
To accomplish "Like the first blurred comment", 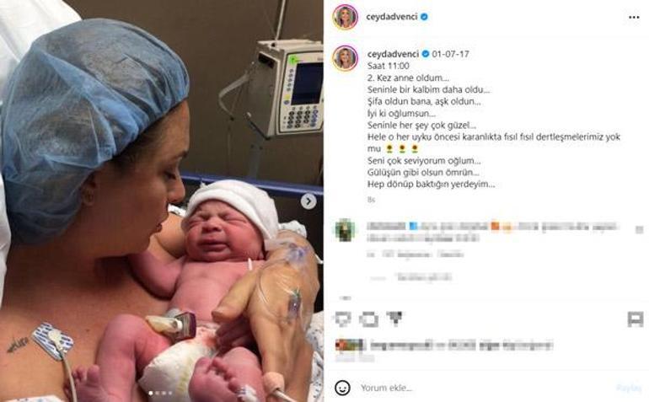I will pyautogui.click(x=639, y=230).
